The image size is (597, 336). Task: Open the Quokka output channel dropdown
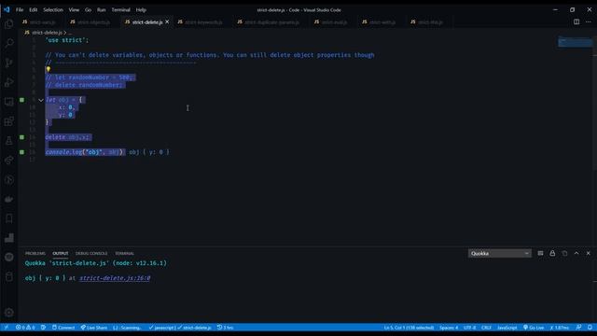[x=500, y=253]
